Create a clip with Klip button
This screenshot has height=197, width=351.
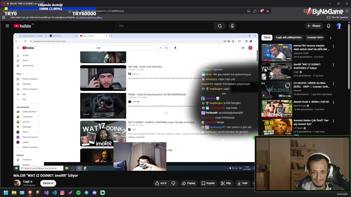(x=226, y=183)
